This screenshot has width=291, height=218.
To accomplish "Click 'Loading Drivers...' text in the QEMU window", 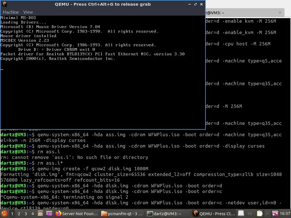I will pyautogui.click(x=23, y=22).
